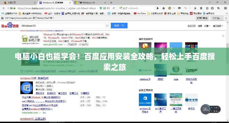229x123 pixels.
Task: Toggle reader view icon in address bar
Action: pos(108,8)
